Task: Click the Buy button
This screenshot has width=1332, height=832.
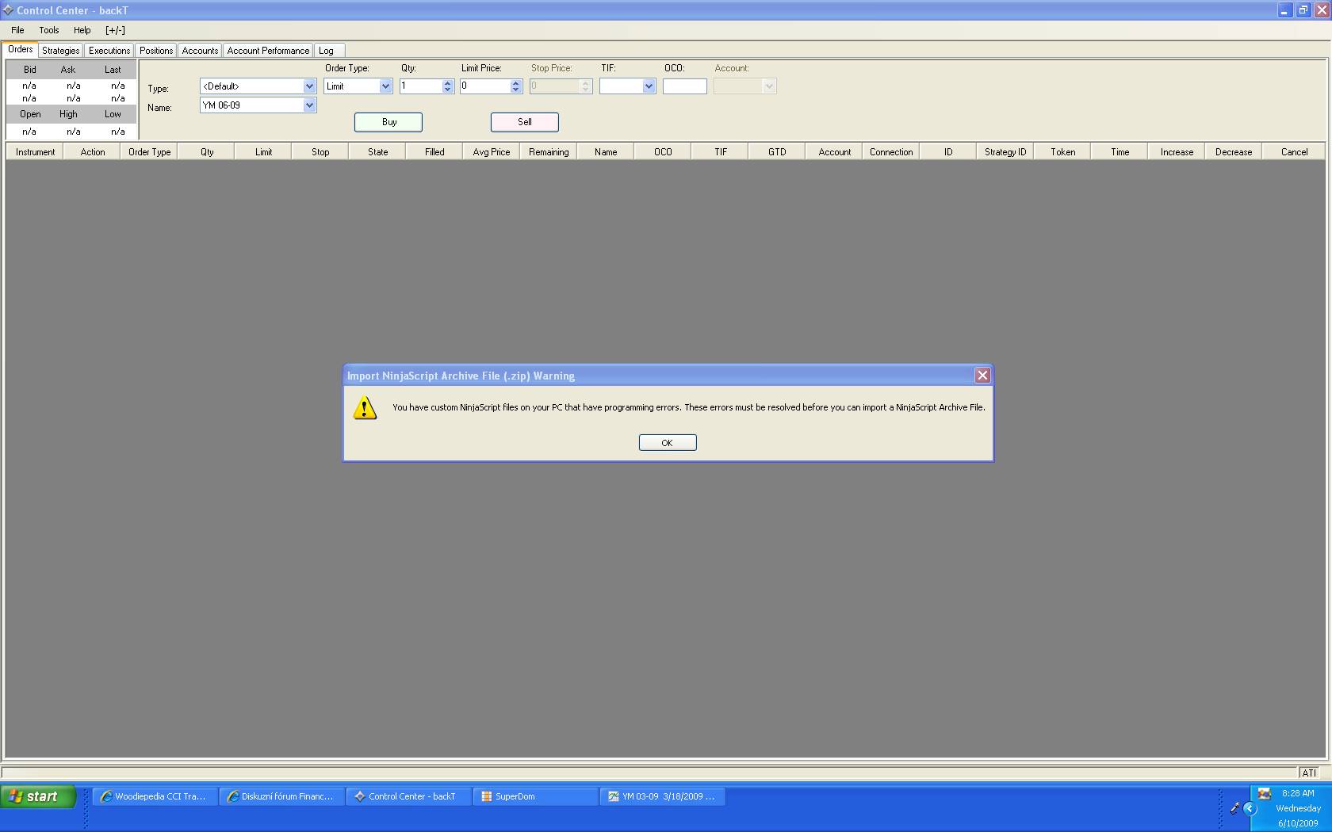Action: (x=388, y=122)
